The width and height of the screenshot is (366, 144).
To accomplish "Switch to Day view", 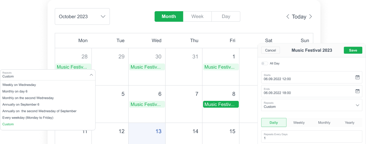I will click(226, 17).
